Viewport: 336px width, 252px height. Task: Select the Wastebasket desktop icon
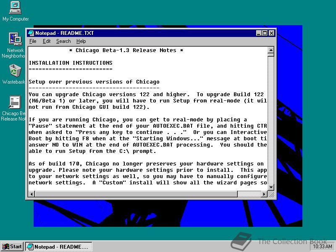point(14,74)
